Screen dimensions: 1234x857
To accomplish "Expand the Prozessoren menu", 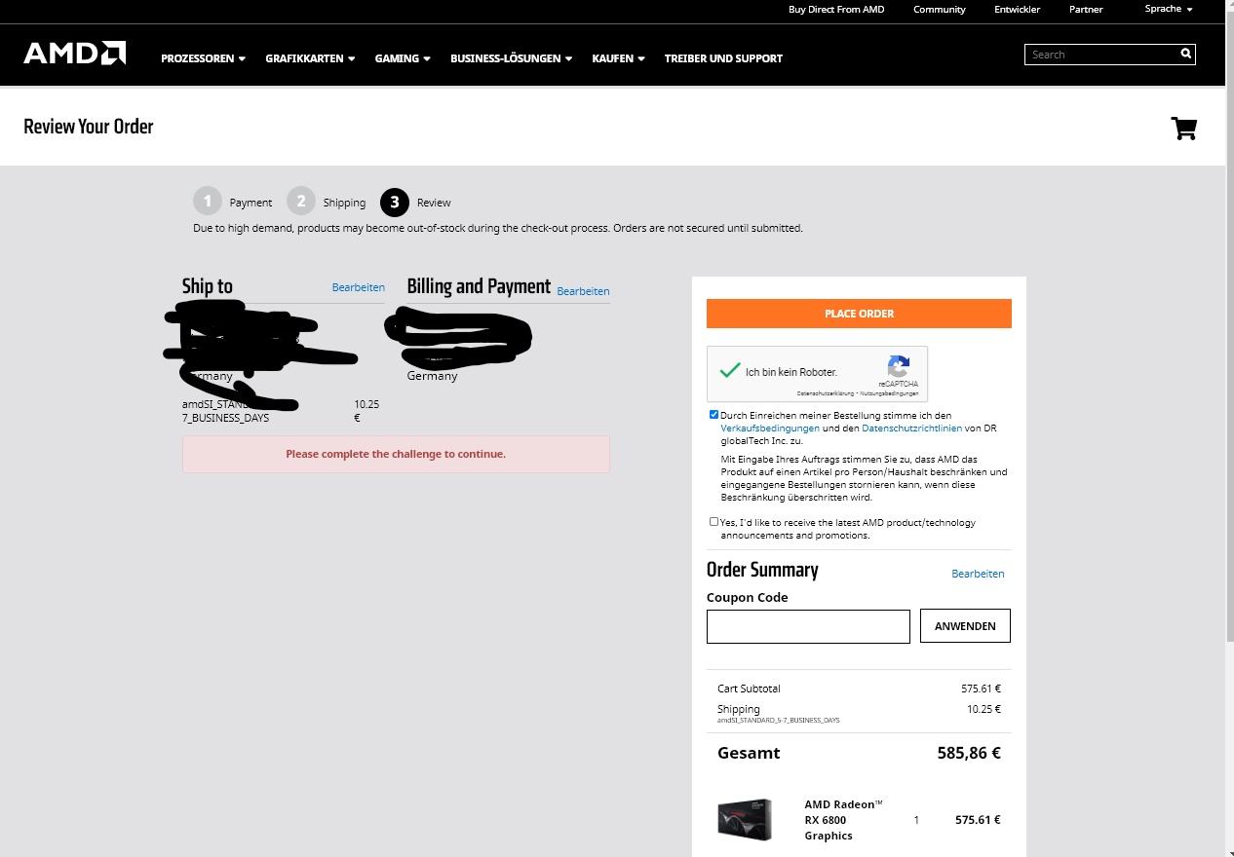I will click(x=203, y=58).
